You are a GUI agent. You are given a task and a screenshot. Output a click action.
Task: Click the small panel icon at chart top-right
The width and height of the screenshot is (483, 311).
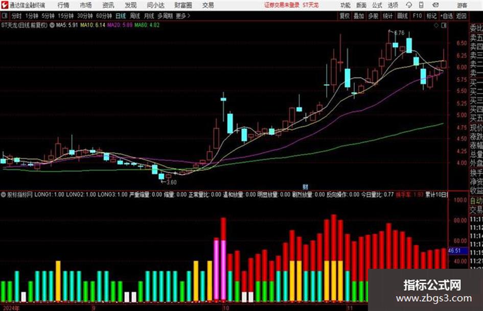tap(444, 26)
